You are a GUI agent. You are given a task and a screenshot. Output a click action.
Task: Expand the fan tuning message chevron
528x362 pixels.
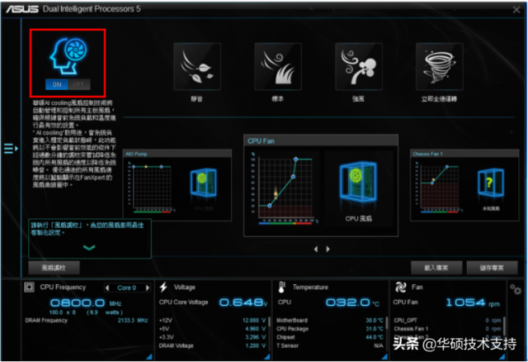point(89,248)
